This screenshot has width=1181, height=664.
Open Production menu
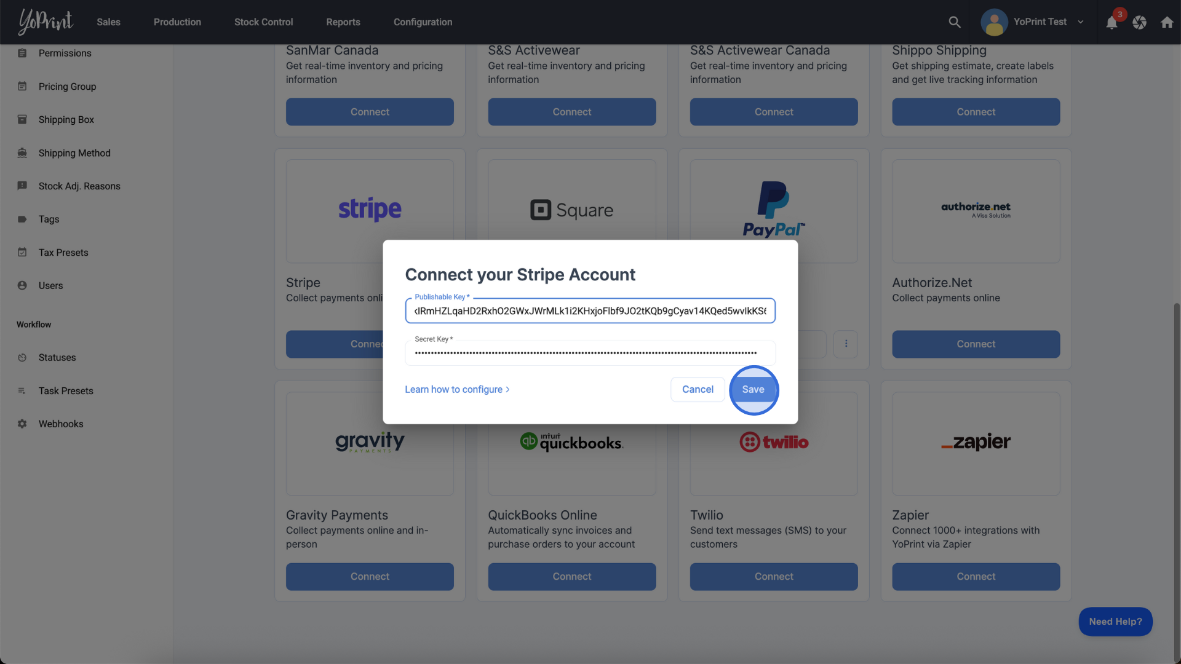click(177, 22)
